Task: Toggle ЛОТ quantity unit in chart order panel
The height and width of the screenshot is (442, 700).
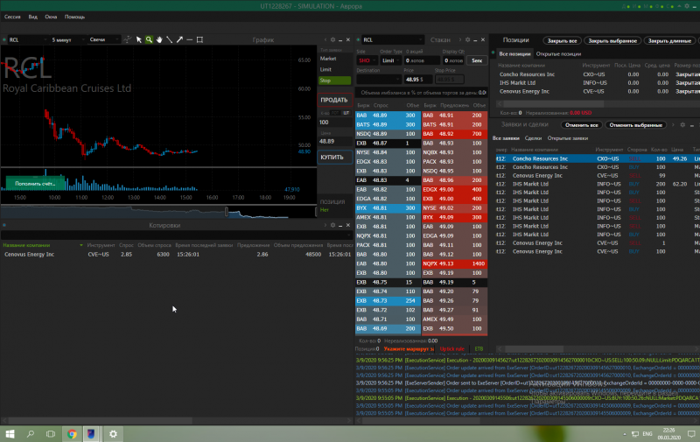Action: tap(335, 113)
